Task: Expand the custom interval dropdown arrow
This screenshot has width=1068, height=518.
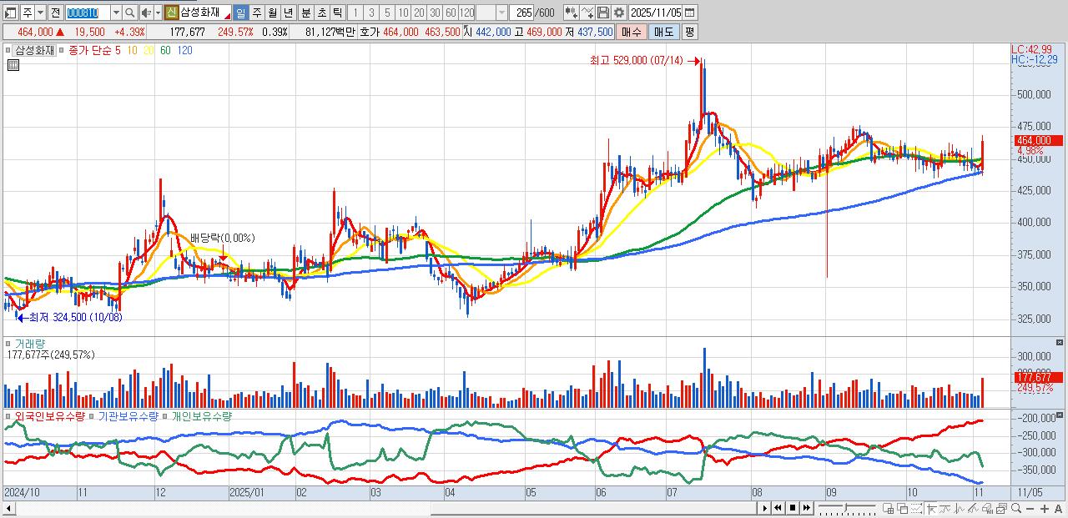Action: coord(501,13)
